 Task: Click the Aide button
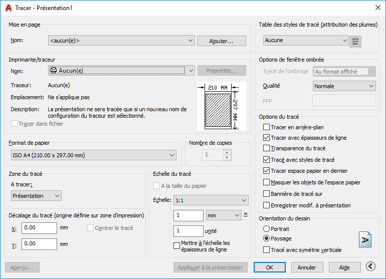coord(344,267)
